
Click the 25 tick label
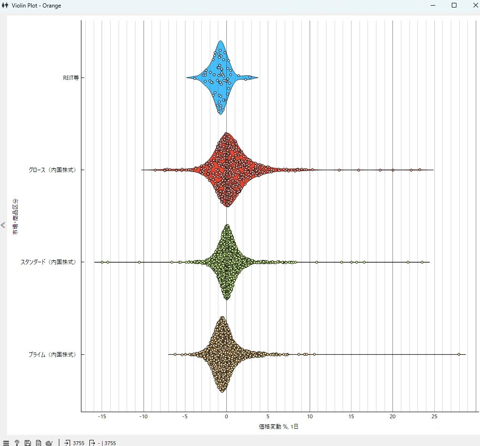[x=434, y=416]
